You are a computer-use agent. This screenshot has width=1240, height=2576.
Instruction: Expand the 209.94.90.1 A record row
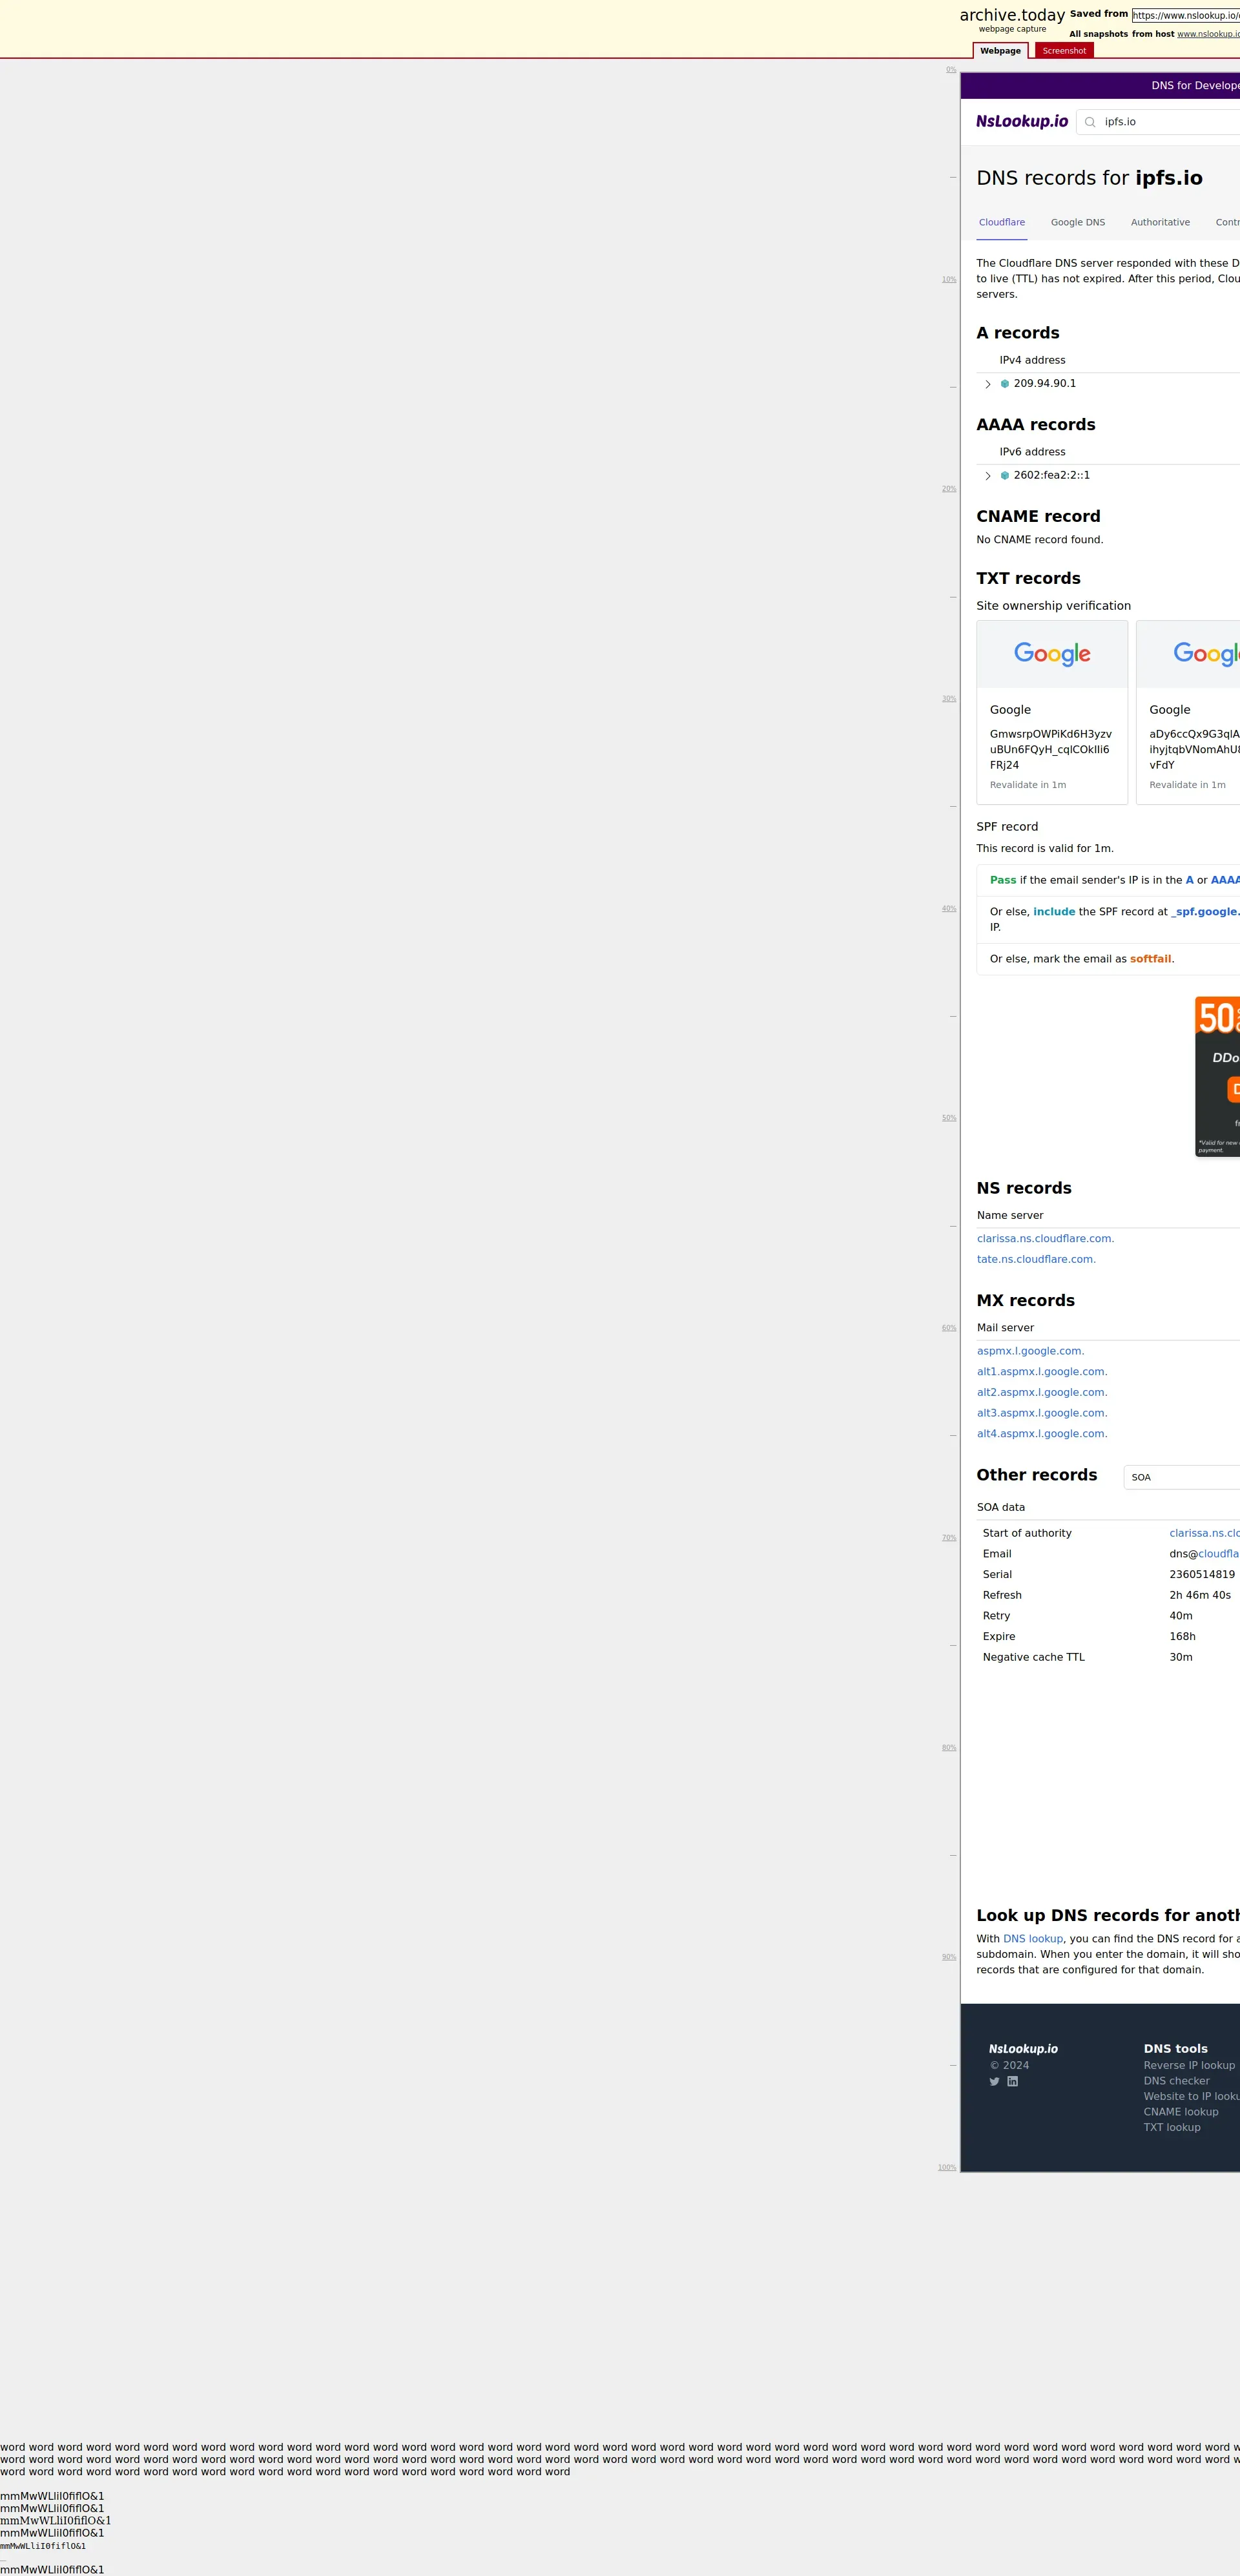tap(988, 384)
